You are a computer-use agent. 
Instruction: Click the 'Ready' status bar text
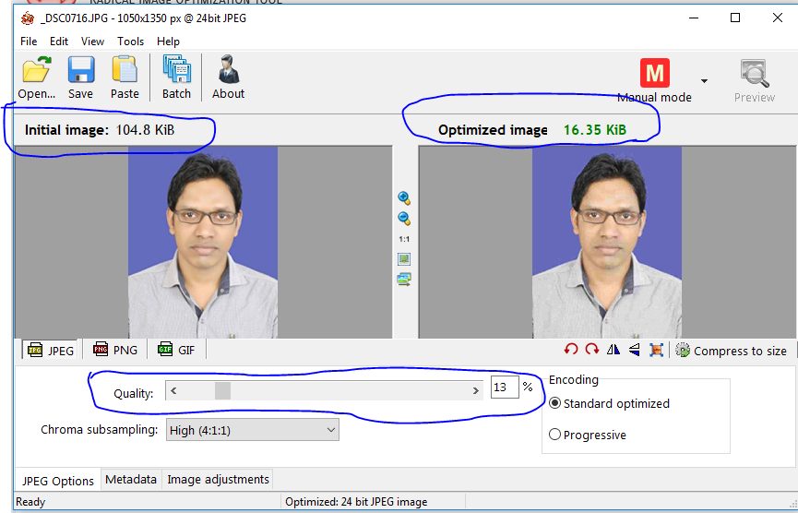30,502
